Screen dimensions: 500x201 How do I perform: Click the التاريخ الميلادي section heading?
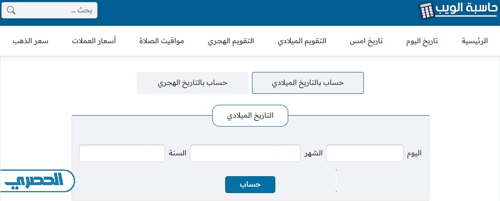250,116
